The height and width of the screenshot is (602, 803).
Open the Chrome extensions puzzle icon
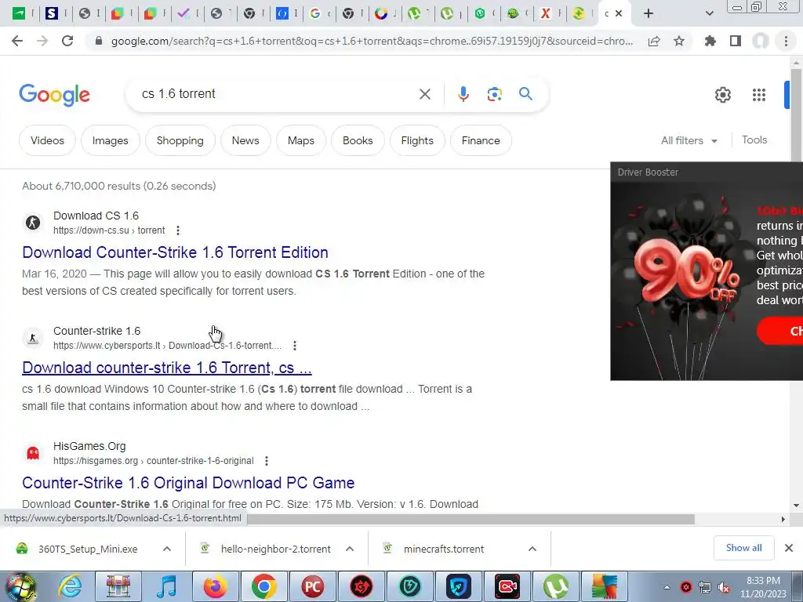[710, 41]
